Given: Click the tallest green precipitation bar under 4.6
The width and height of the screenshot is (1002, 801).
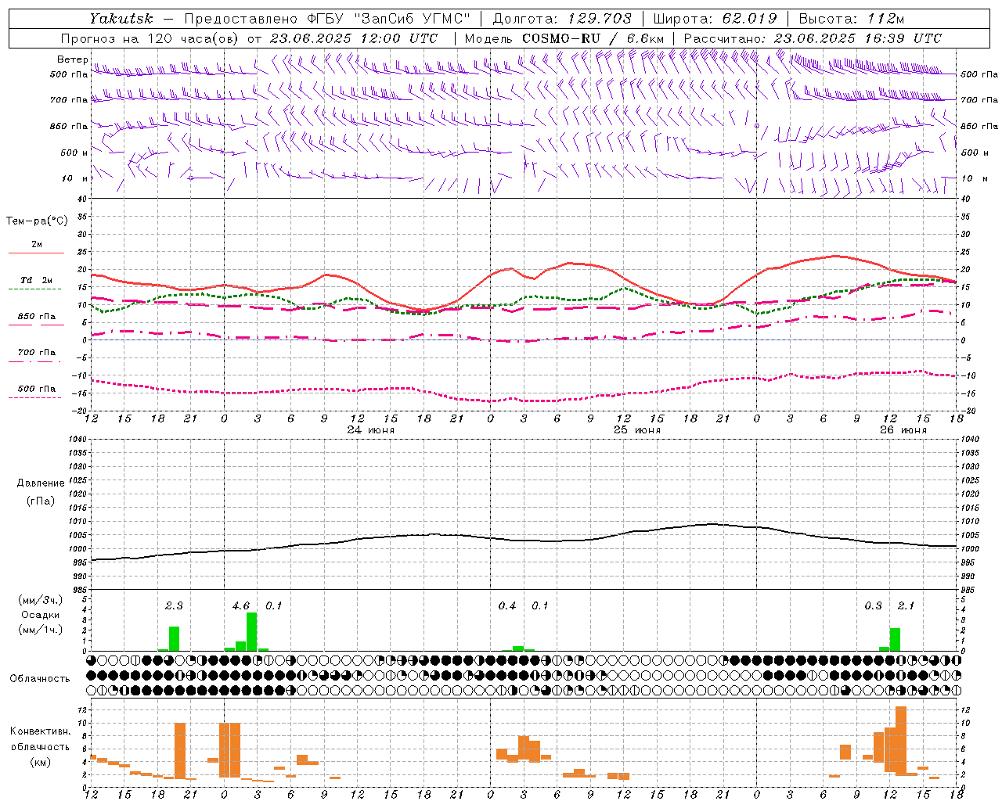Looking at the screenshot, I should coord(252,632).
